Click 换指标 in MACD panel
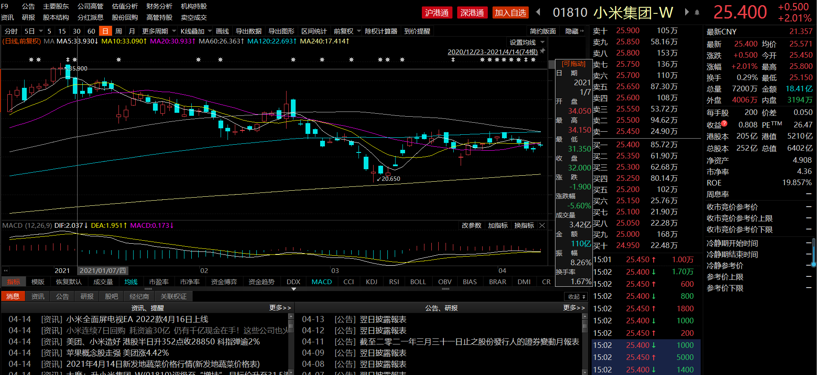The width and height of the screenshot is (817, 375). point(524,226)
